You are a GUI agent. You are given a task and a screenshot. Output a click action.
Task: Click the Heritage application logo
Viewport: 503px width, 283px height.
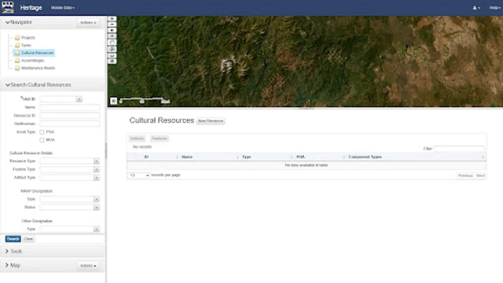tap(8, 7)
